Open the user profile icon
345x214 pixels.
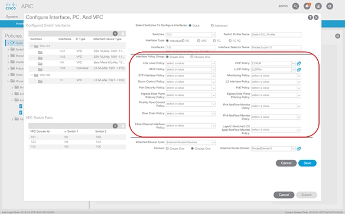point(318,6)
